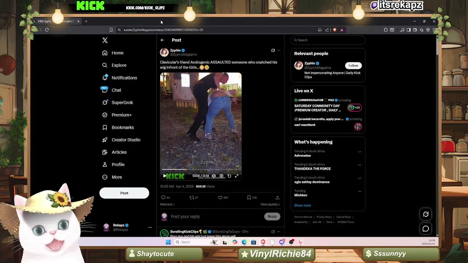Open more options for THANDEKA THE FORCE
Image resolution: width=468 pixels, height=263 pixels.
360,165
